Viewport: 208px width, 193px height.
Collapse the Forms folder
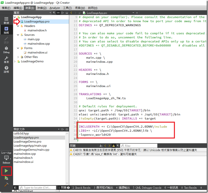click(18, 48)
